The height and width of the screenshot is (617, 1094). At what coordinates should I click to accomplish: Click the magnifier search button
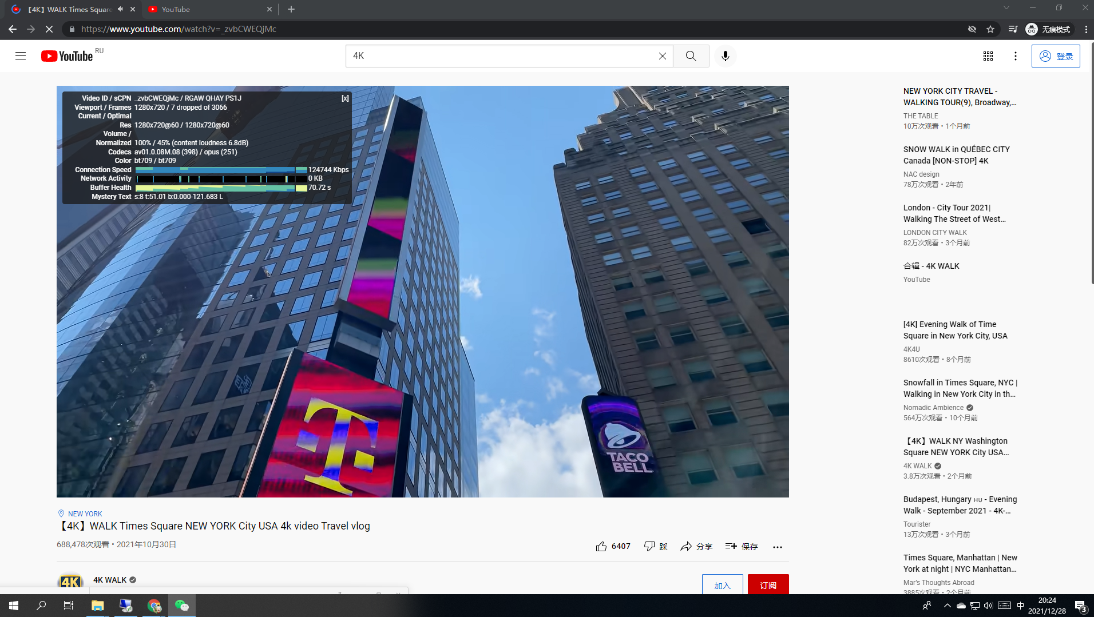(691, 55)
